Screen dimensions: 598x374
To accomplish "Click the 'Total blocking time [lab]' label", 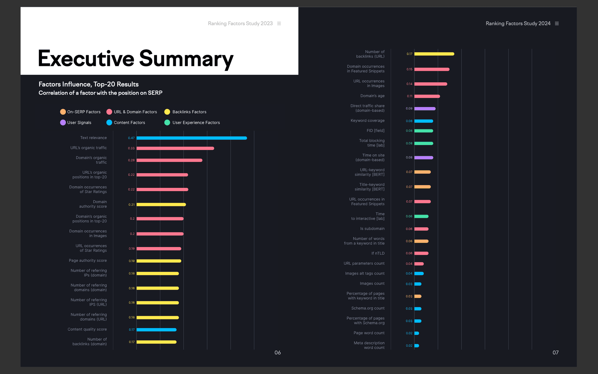I will pyautogui.click(x=372, y=143).
